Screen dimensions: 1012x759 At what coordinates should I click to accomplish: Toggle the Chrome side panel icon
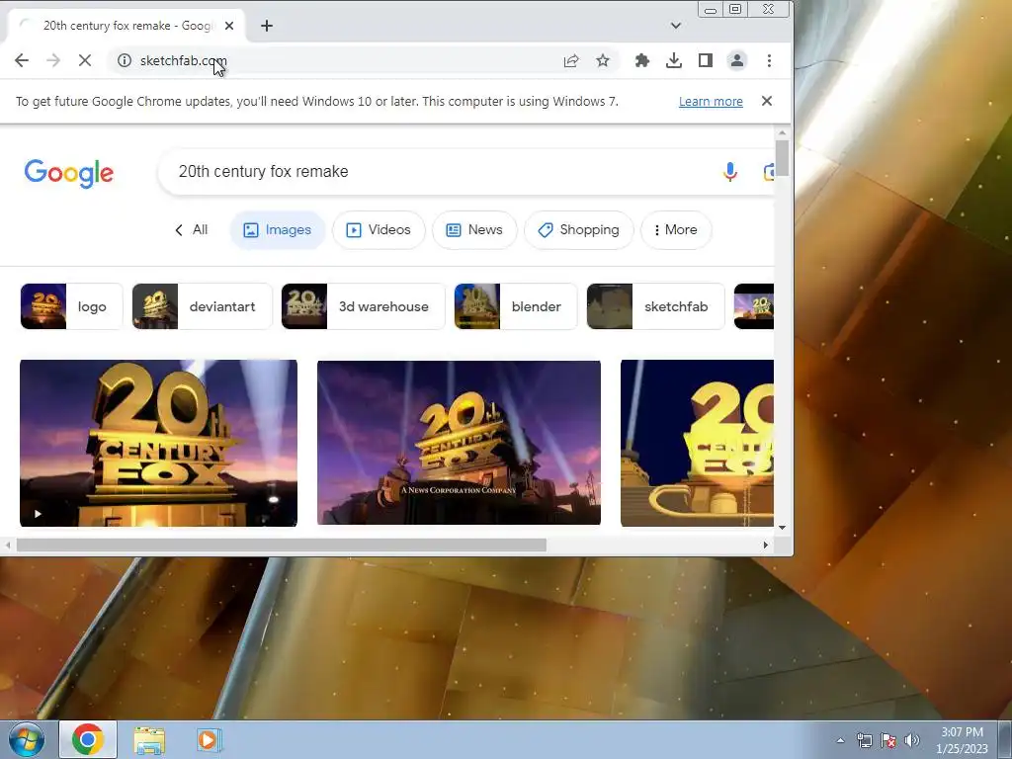click(706, 60)
